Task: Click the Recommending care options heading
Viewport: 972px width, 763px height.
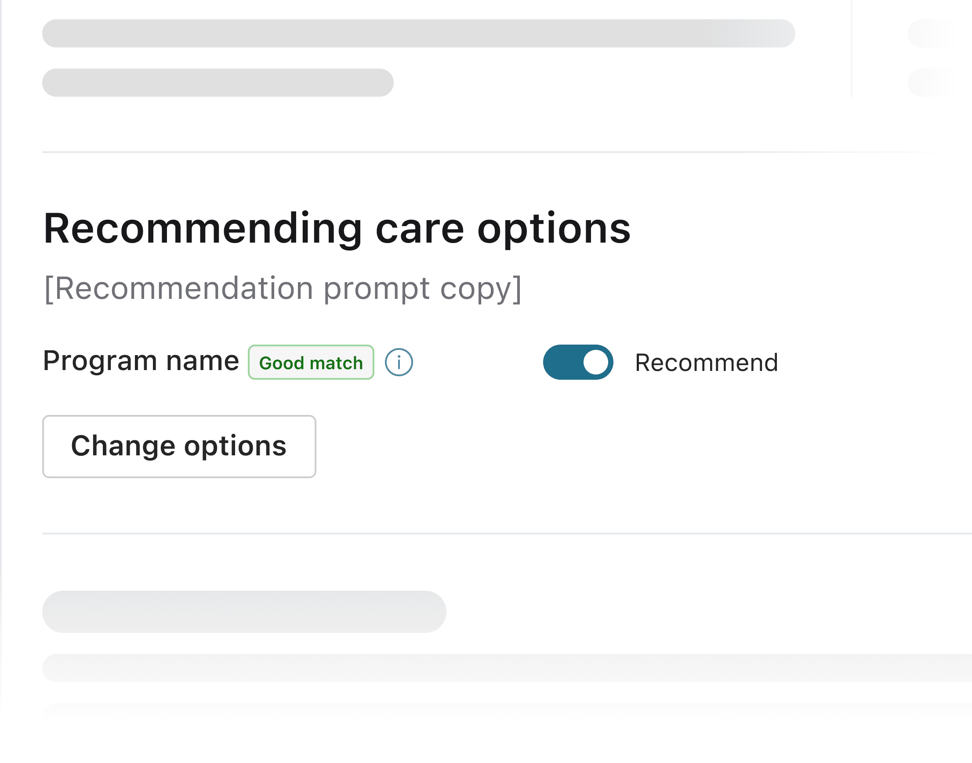Action: point(337,229)
